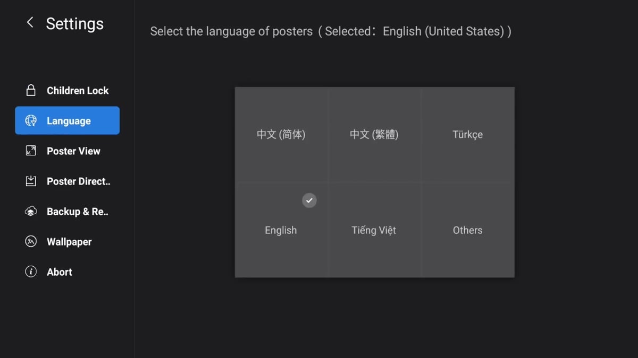Viewport: 638px width, 358px height.
Task: Click the Poster Directory download icon
Action: click(31, 181)
